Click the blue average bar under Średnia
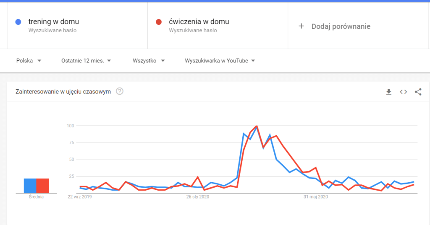The image size is (430, 225). click(30, 186)
